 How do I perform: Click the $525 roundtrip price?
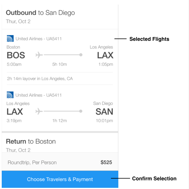[106, 162]
